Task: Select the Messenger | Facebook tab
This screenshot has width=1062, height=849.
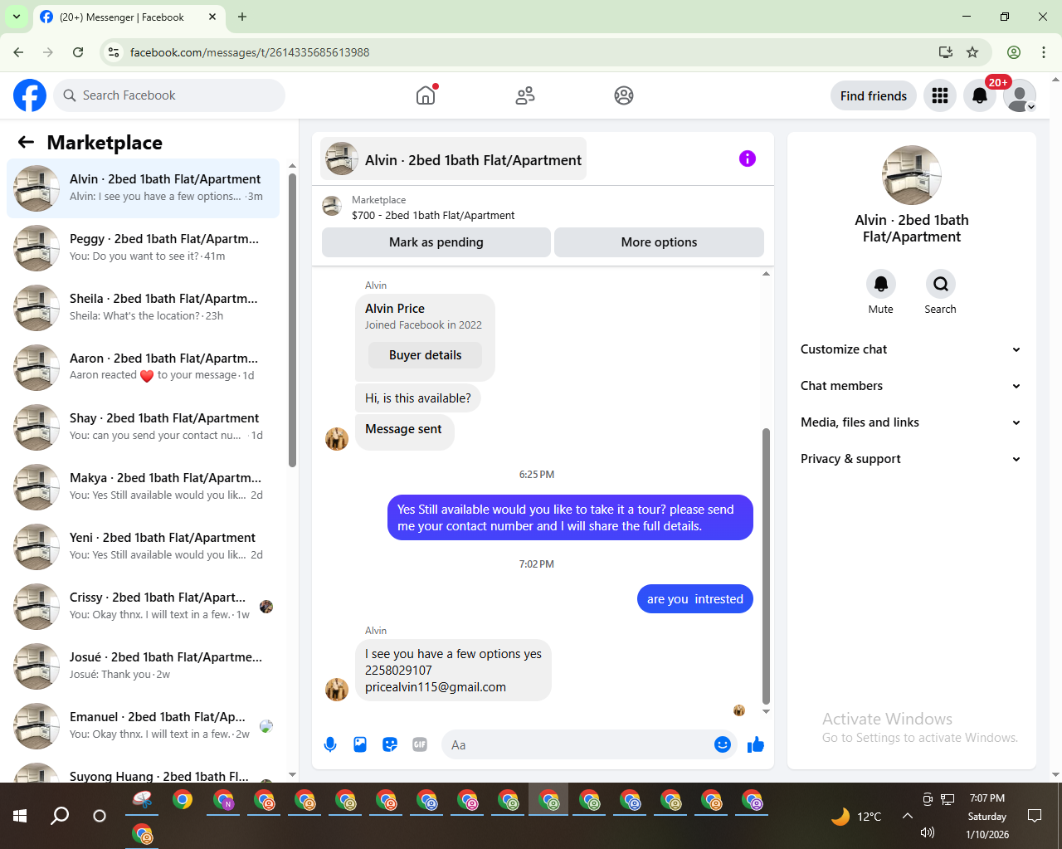Action: (129, 17)
